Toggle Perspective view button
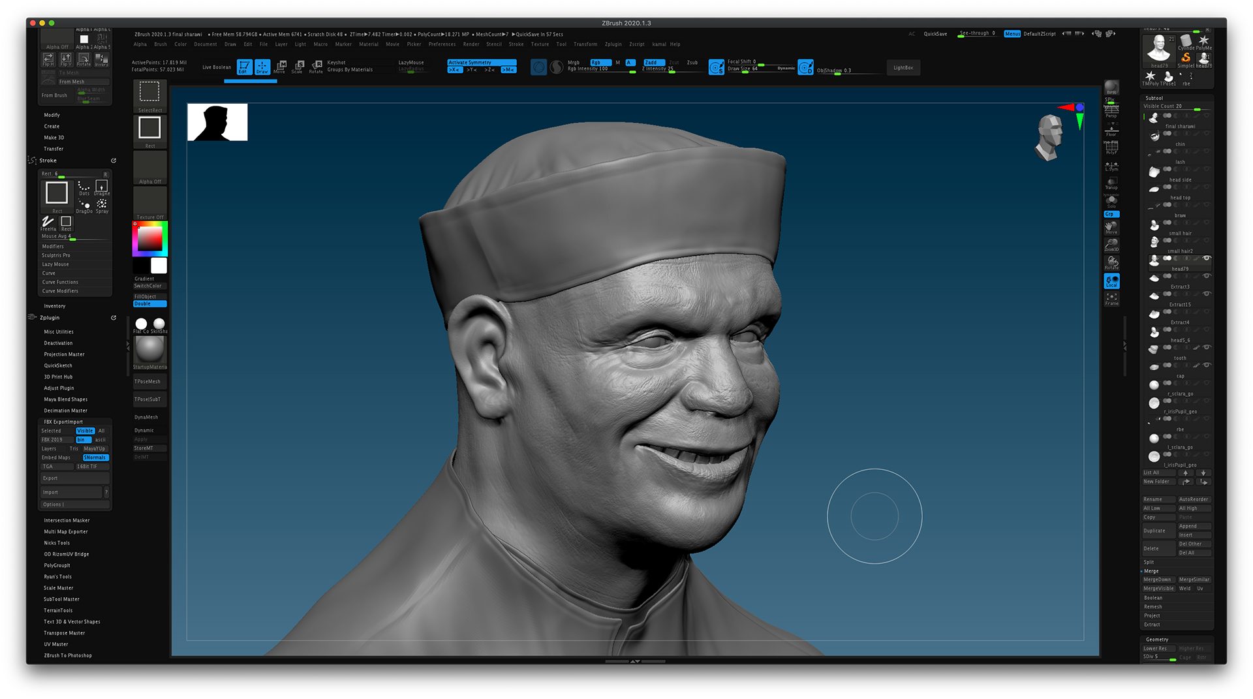 click(1111, 112)
